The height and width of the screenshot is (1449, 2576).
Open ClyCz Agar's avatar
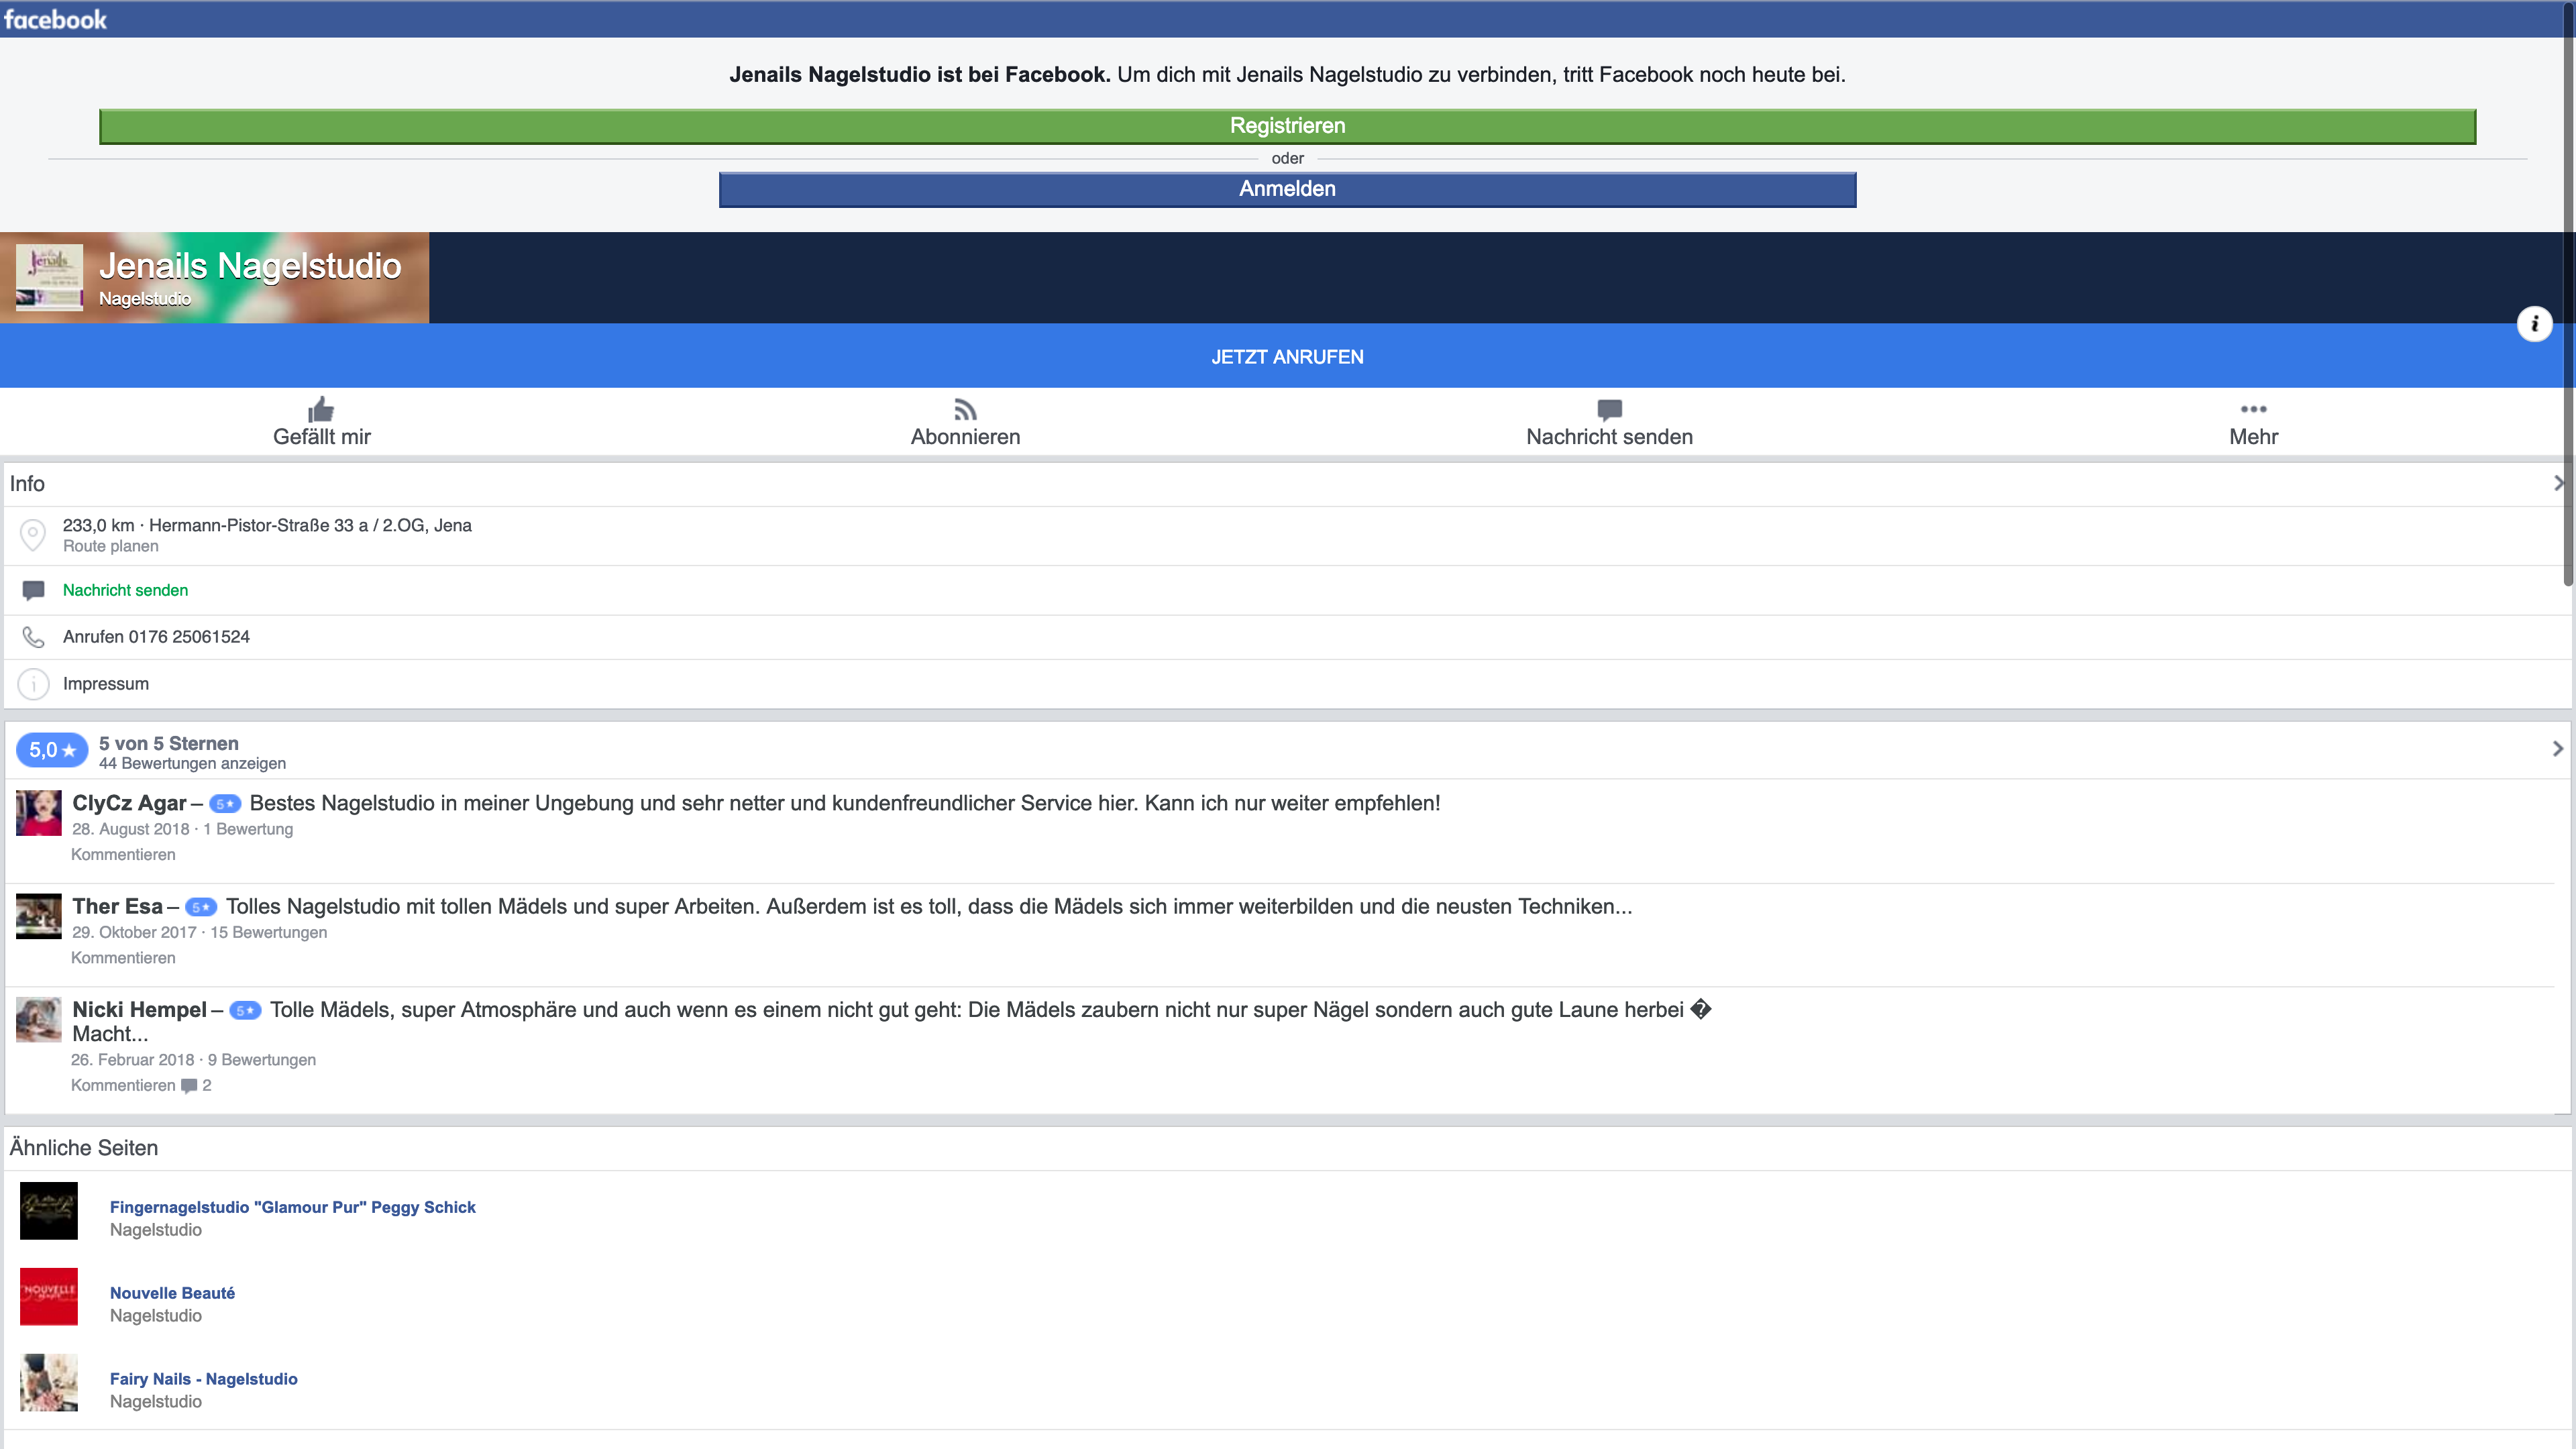[39, 812]
